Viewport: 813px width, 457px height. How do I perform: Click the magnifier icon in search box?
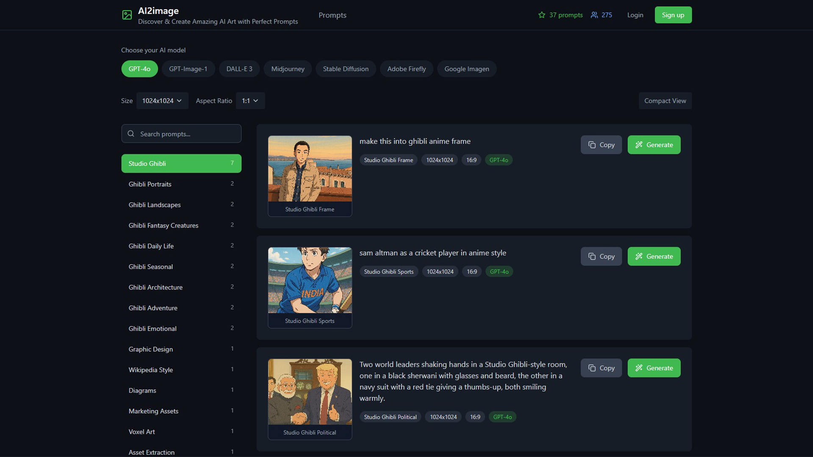point(131,134)
